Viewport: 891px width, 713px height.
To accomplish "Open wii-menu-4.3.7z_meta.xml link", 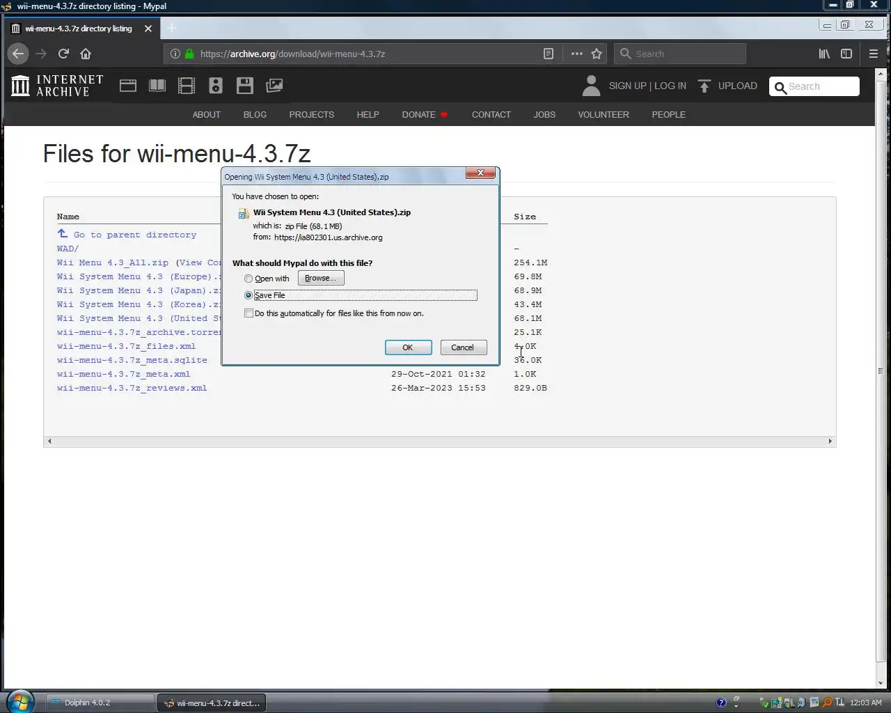I will (x=124, y=374).
